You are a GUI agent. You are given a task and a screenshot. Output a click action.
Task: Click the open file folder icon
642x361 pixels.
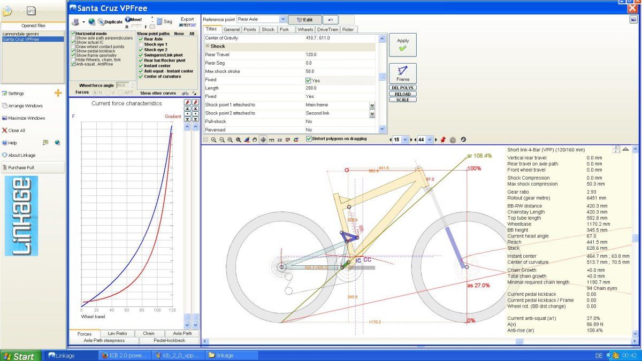tap(7, 10)
